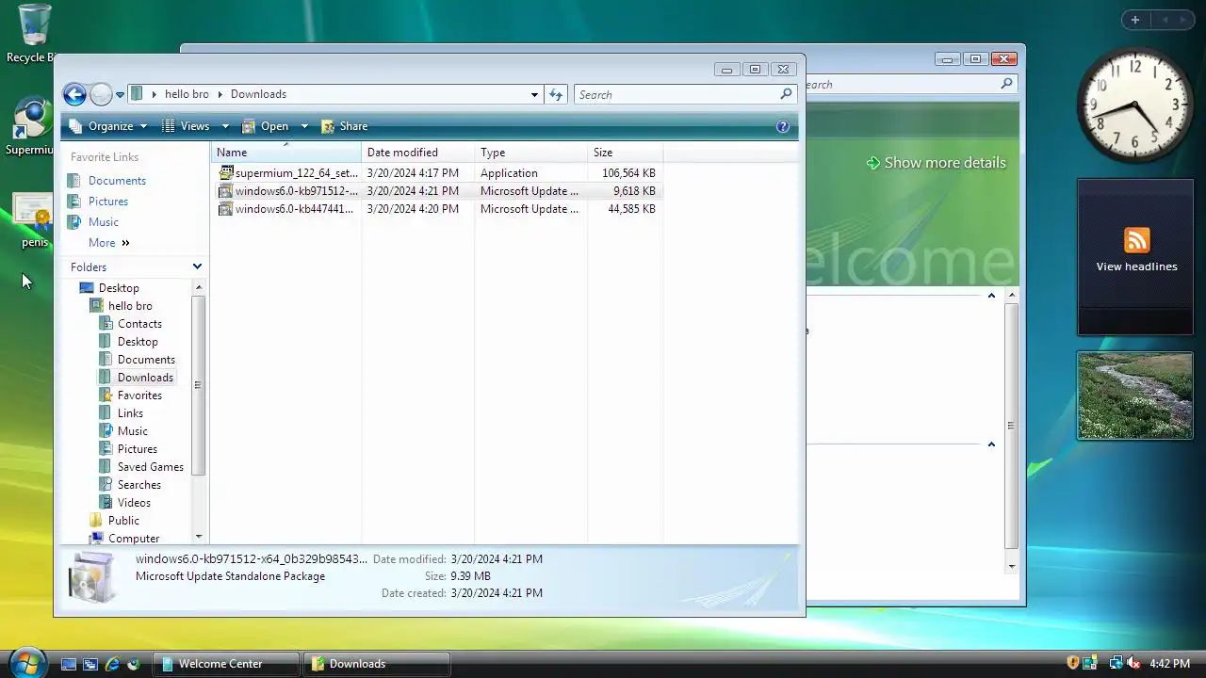Go back with the Back arrow button
The height and width of the screenshot is (678, 1206).
(x=74, y=94)
